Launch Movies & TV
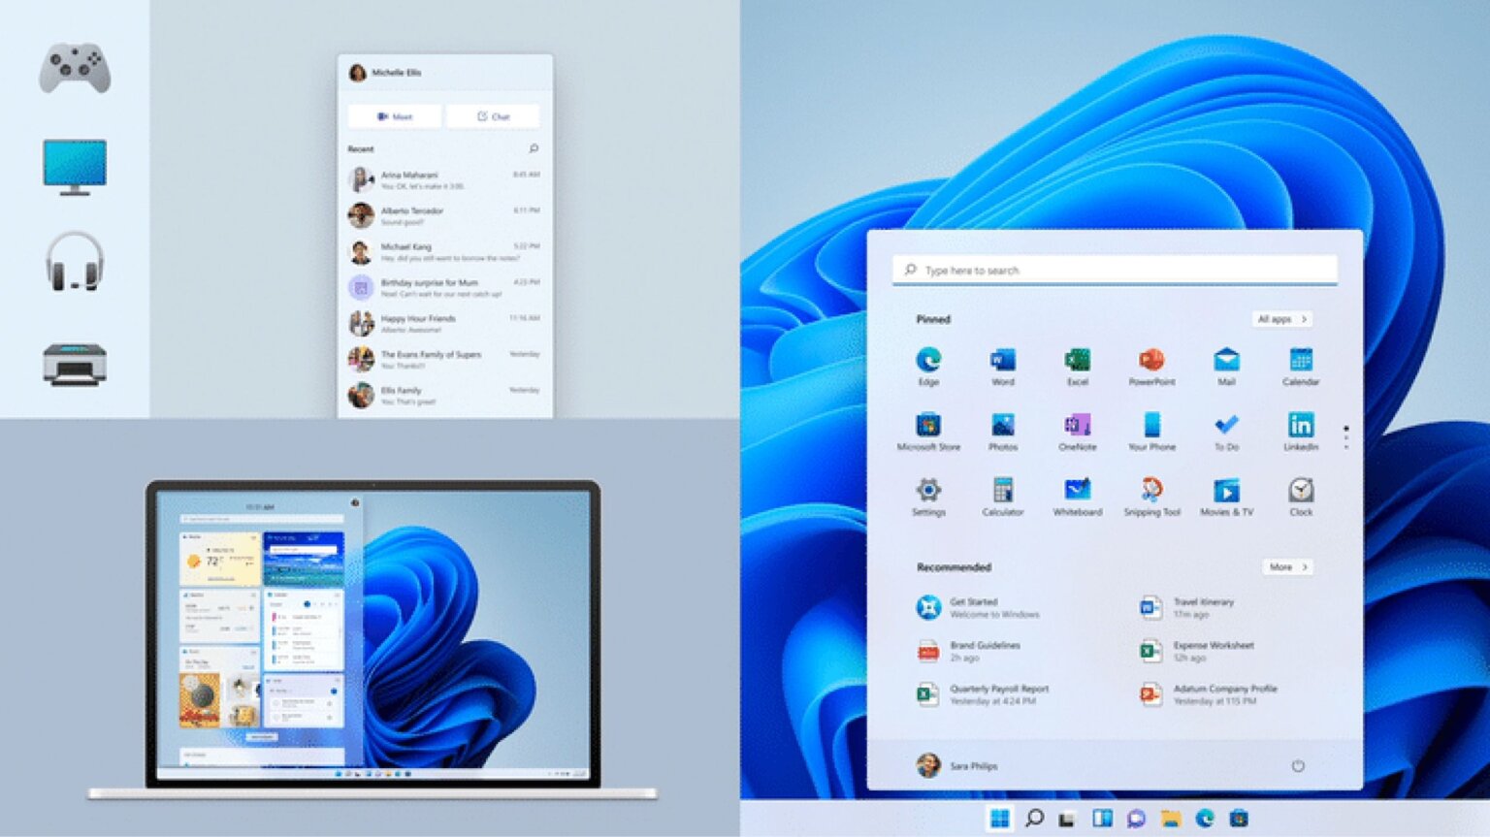The image size is (1490, 837). 1226,492
